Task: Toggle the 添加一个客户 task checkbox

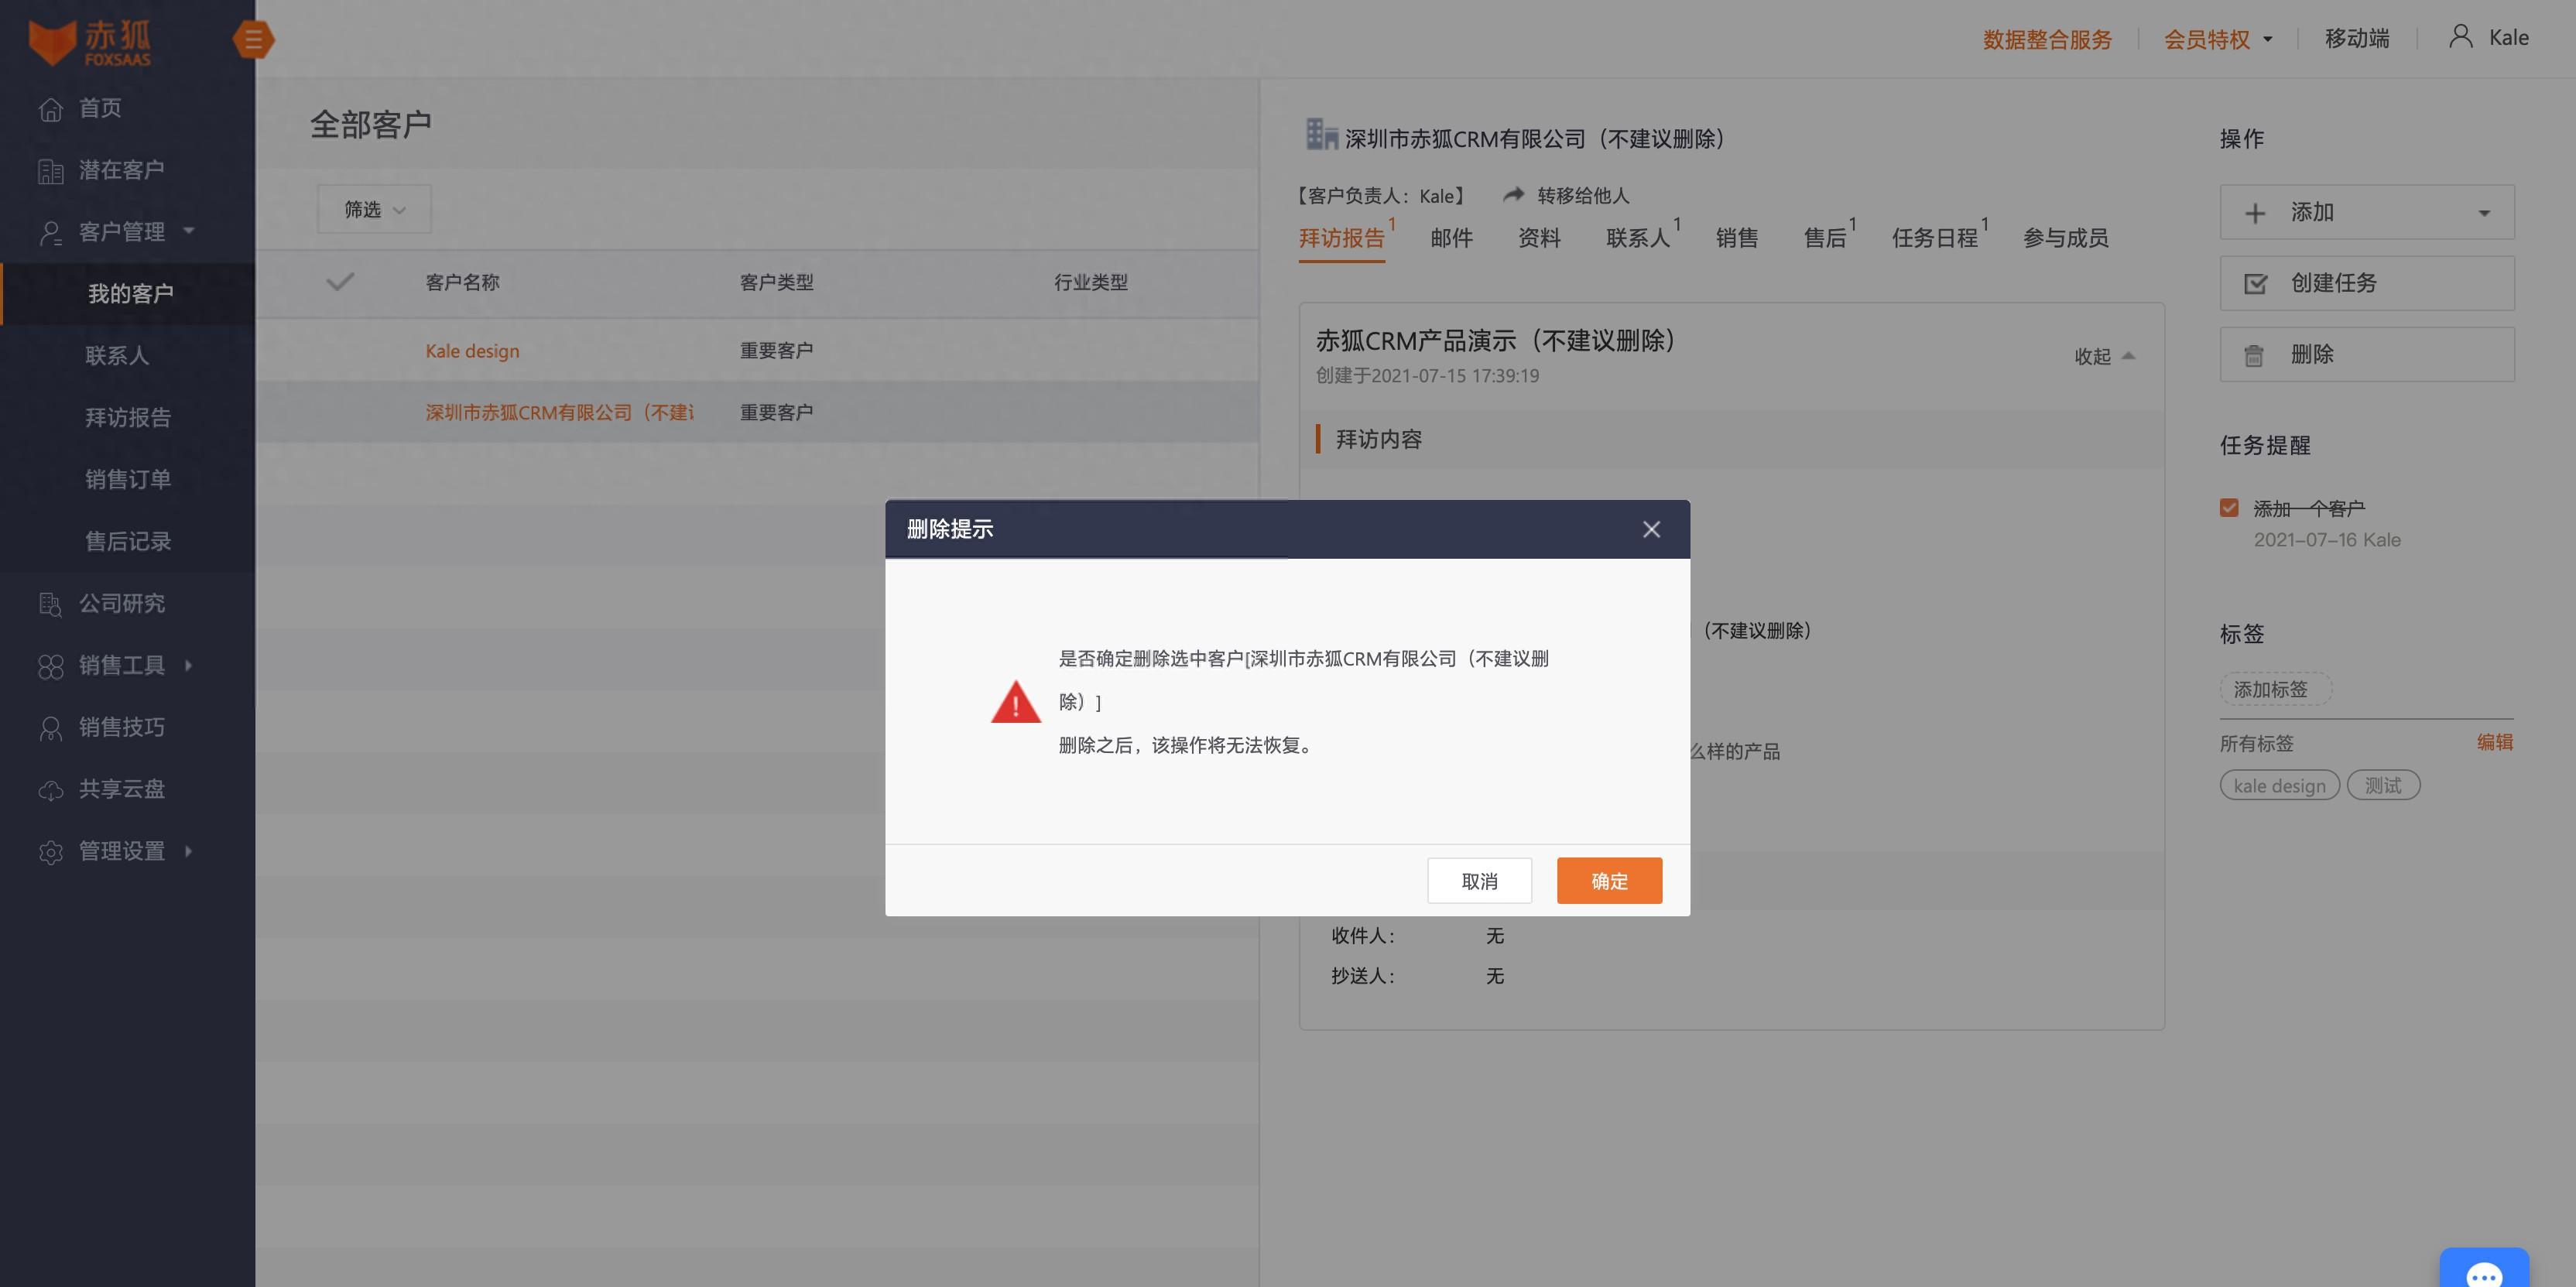Action: tap(2228, 508)
